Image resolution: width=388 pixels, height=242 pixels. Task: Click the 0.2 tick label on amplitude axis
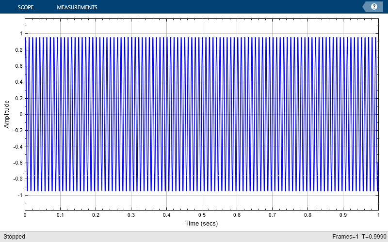coord(19,98)
